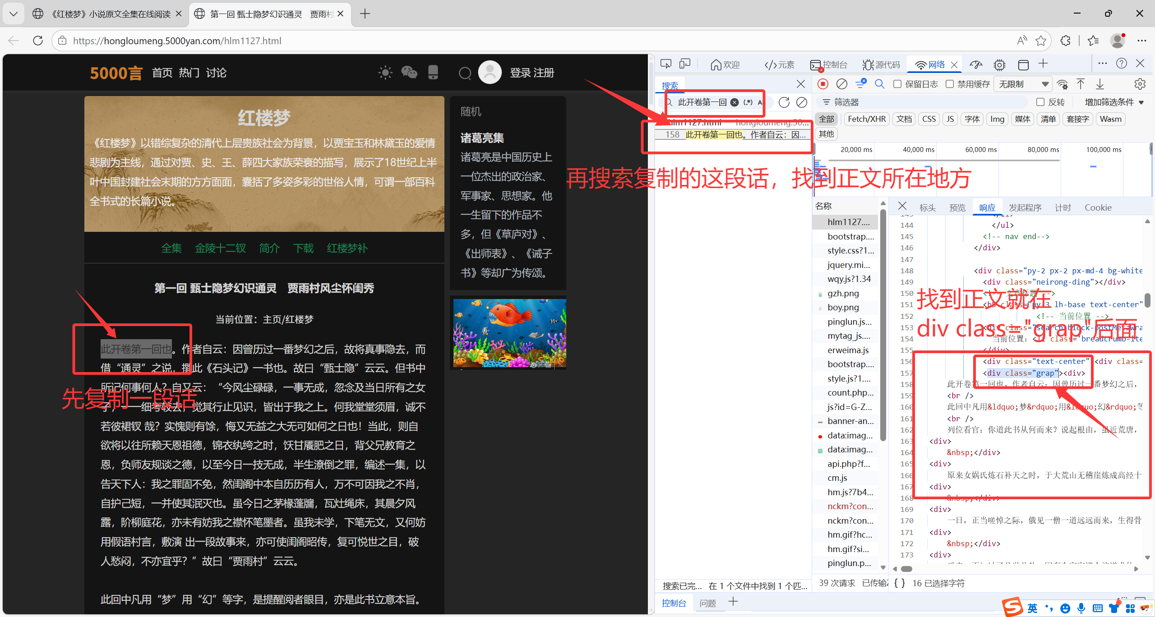Open the 无限制 throttling dropdown
Viewport: 1155px width, 617px height.
pos(1022,84)
